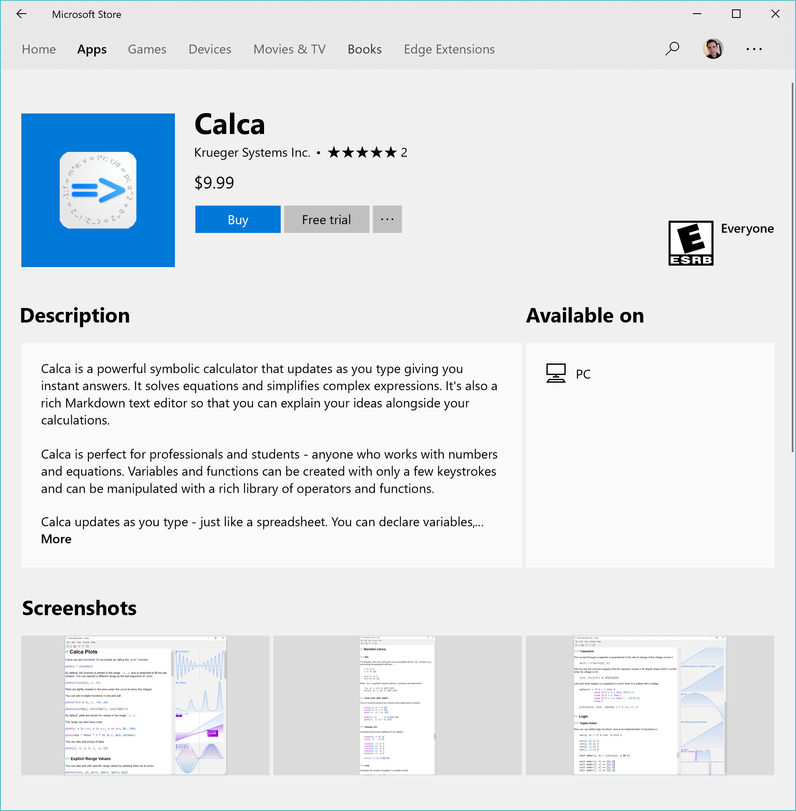Go to the Home tab
This screenshot has width=796, height=811.
click(39, 49)
